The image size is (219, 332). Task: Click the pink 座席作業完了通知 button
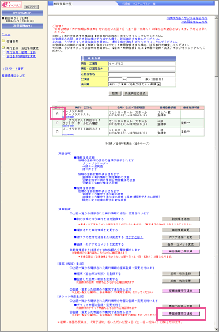[180, 291]
